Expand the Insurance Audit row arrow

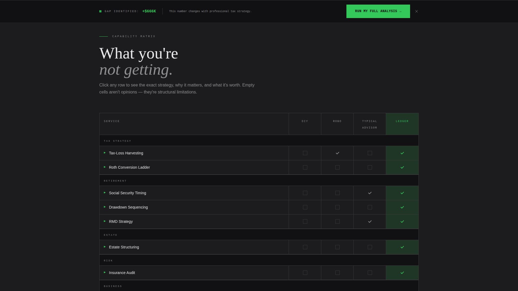pos(105,272)
